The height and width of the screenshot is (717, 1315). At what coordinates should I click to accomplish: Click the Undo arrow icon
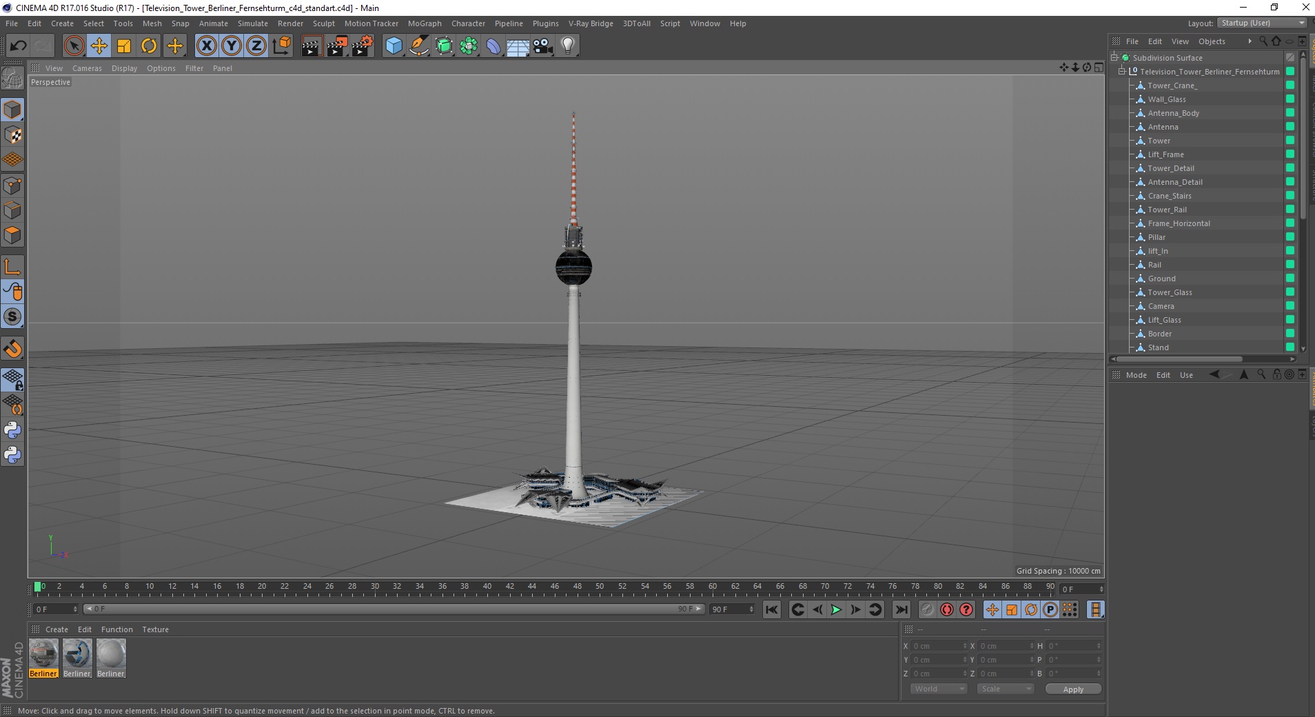[x=18, y=46]
